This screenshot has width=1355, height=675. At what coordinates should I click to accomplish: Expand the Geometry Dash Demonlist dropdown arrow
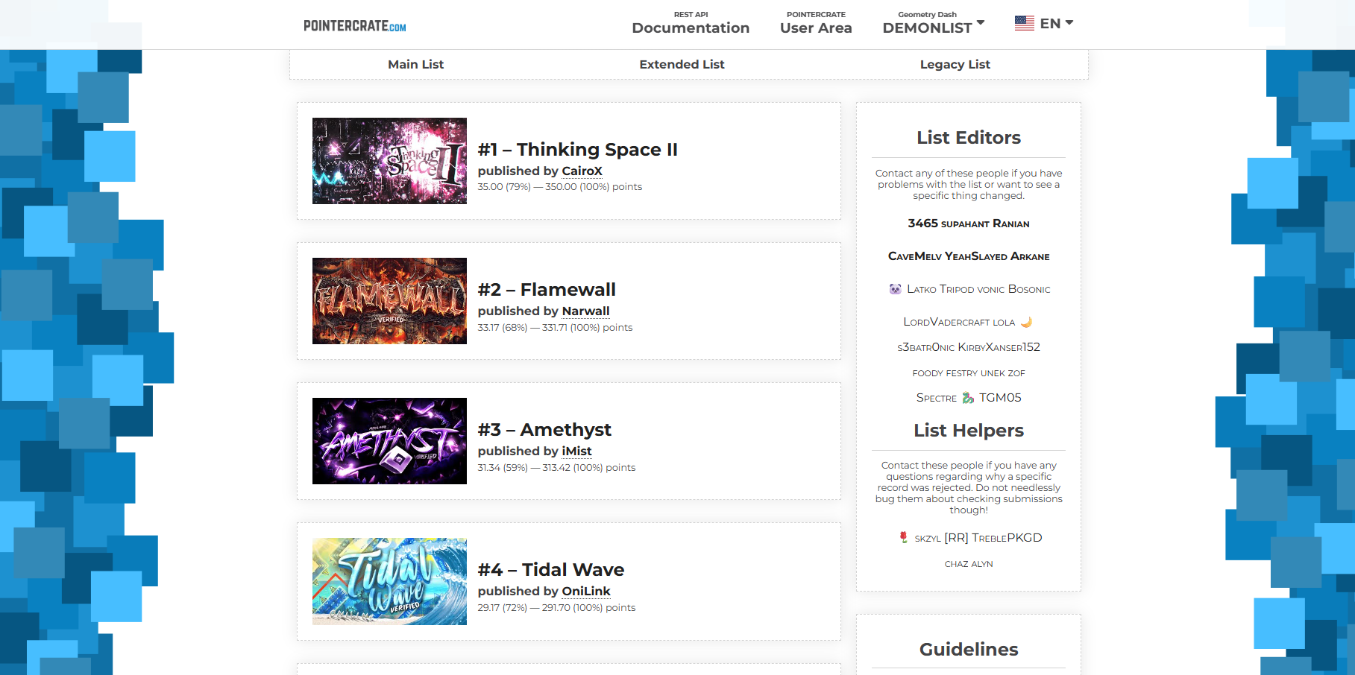(x=981, y=22)
